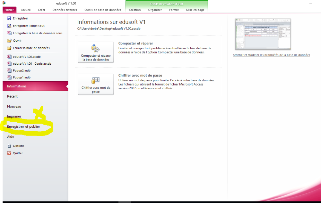Choose Enregistrer l'objet sous text entry
This screenshot has width=321, height=203.
click(x=29, y=26)
